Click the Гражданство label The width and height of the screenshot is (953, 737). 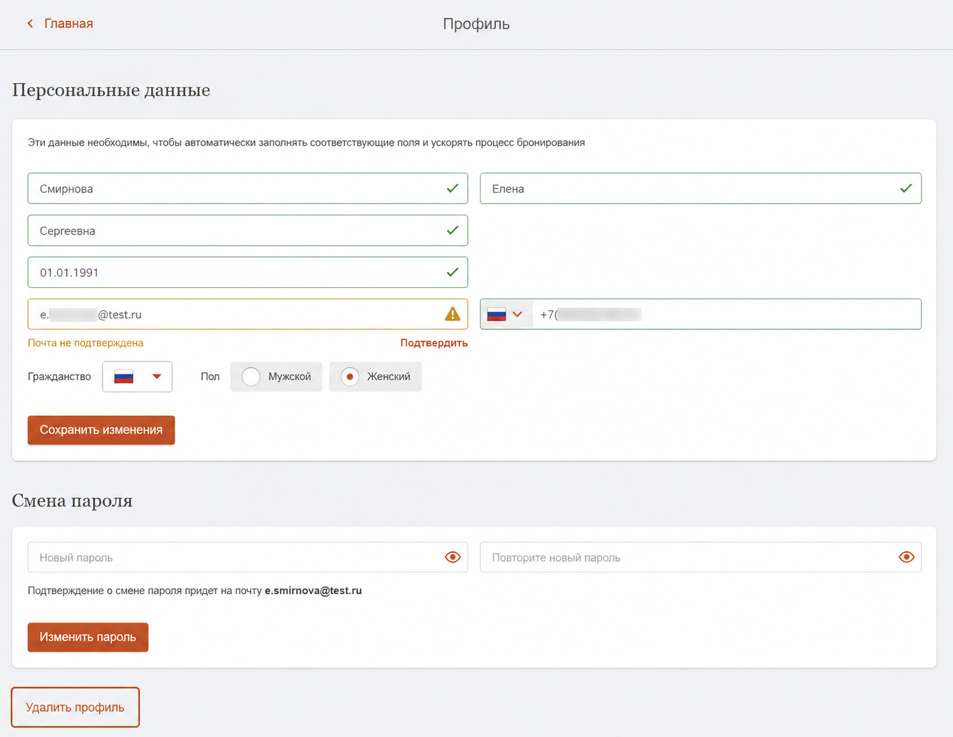pyautogui.click(x=59, y=377)
